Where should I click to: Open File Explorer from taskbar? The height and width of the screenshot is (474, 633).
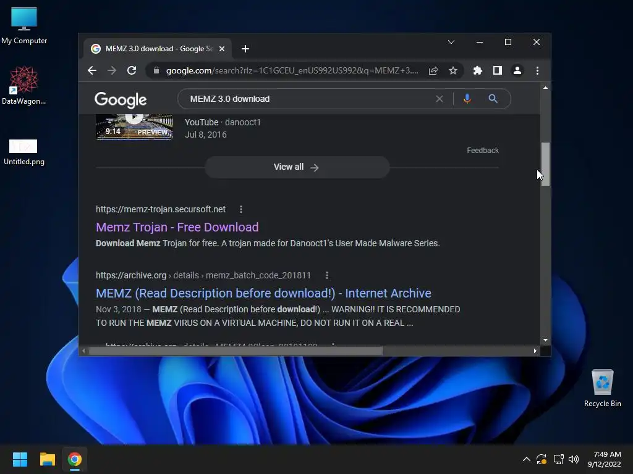pos(47,459)
